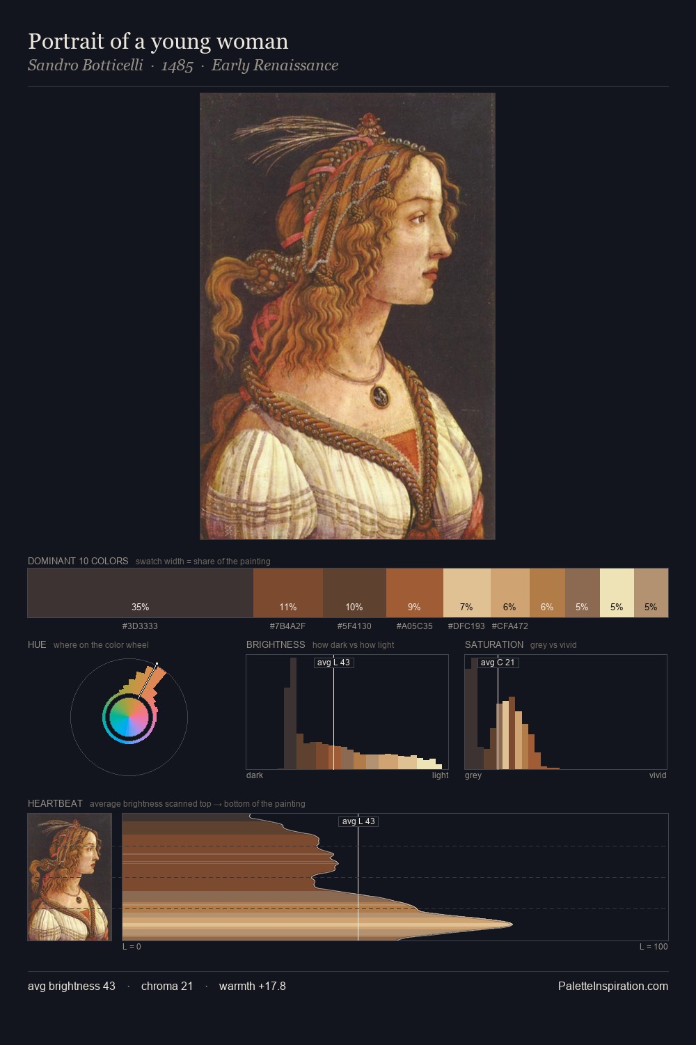Click the avg brightness 43 footer stat

(72, 986)
